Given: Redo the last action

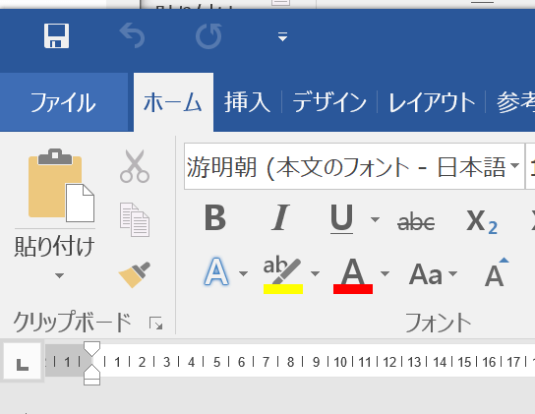Looking at the screenshot, I should [208, 35].
